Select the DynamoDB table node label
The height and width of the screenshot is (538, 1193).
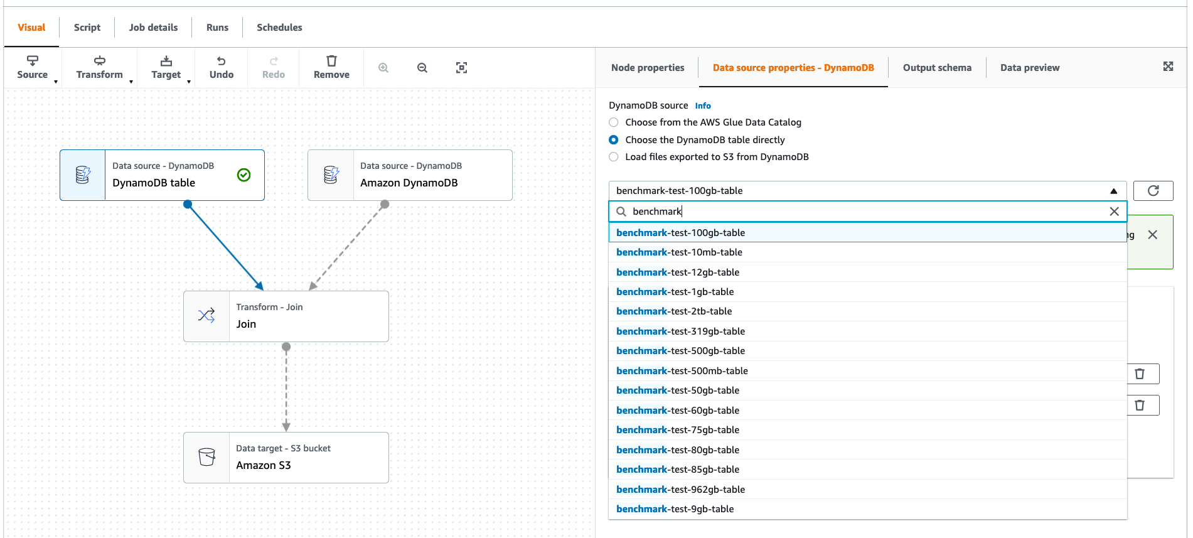pos(154,183)
